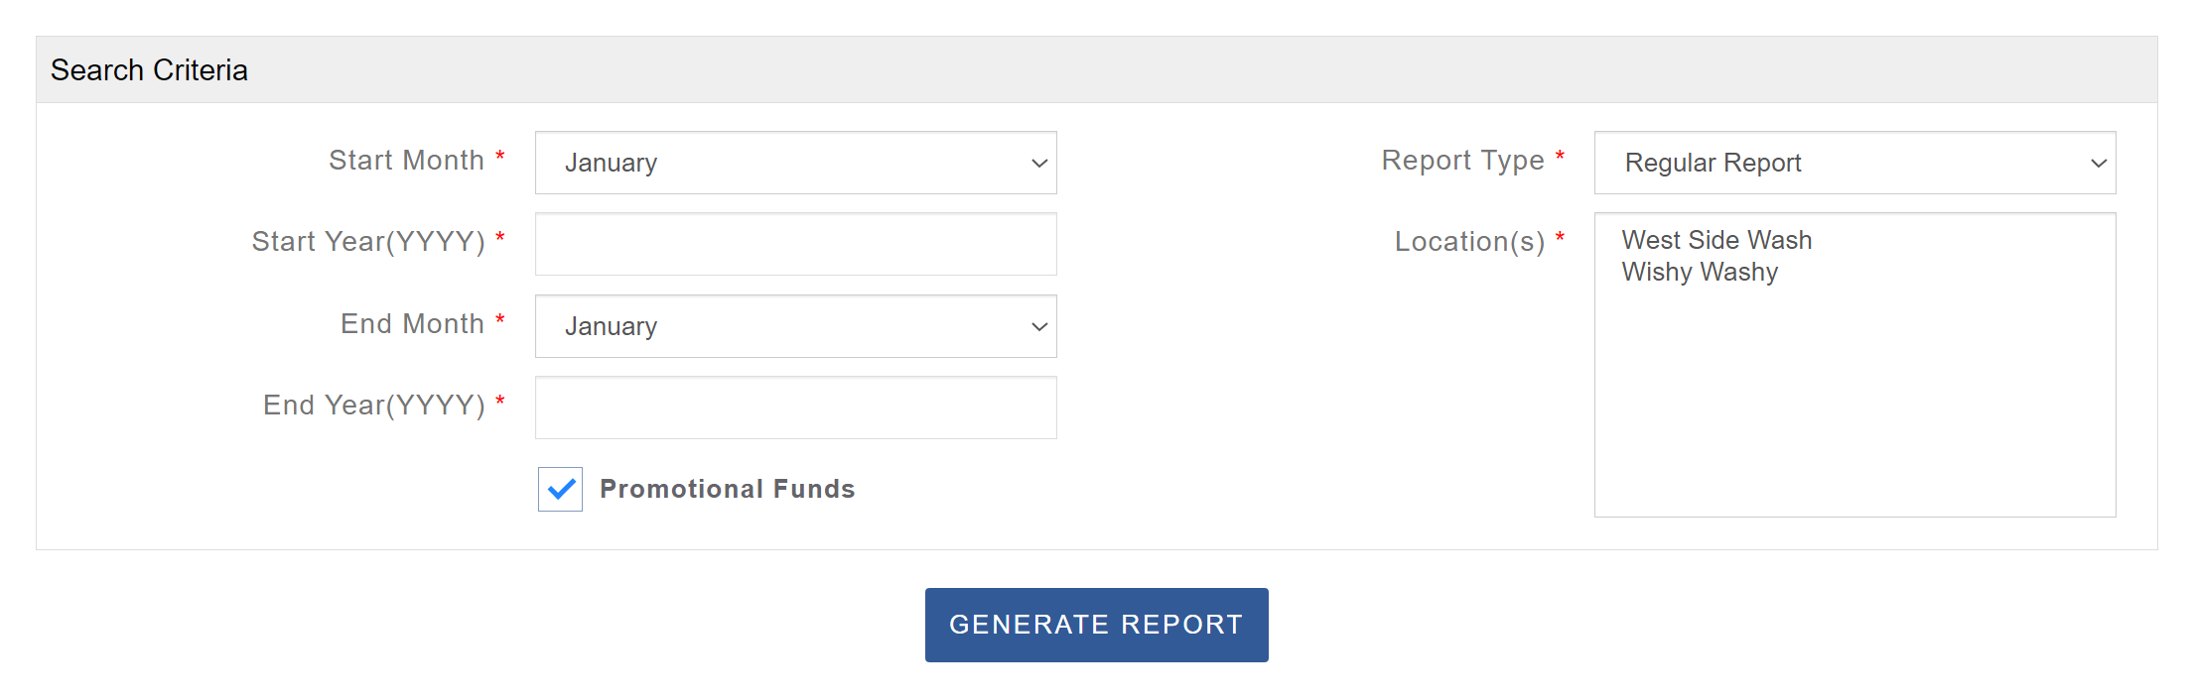This screenshot has height=698, width=2194.
Task: Click the January text in Start Month
Action: tap(611, 164)
